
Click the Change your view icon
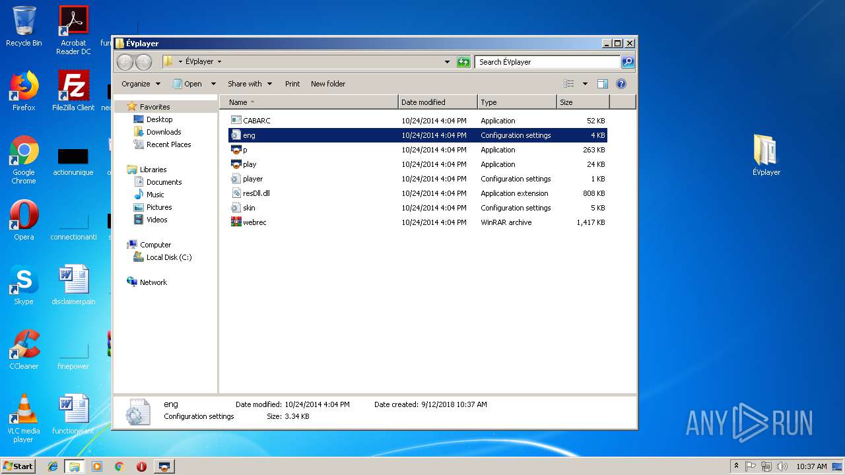[x=568, y=84]
